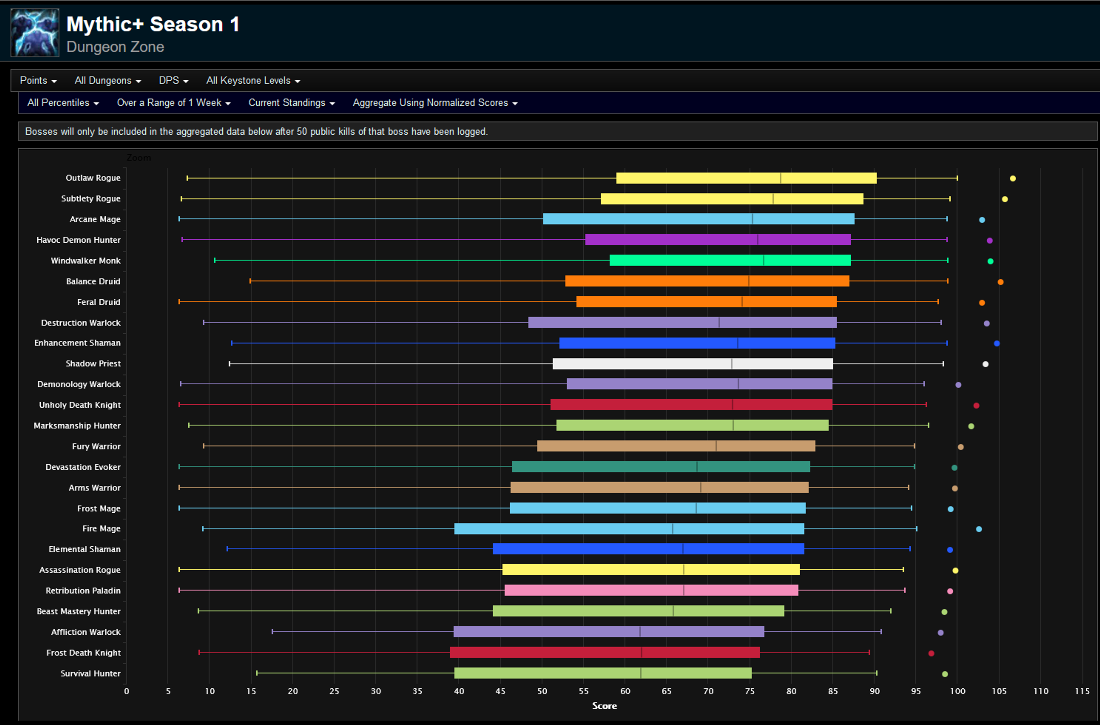Open the Current Standings dropdown
The image size is (1100, 725).
(x=291, y=103)
